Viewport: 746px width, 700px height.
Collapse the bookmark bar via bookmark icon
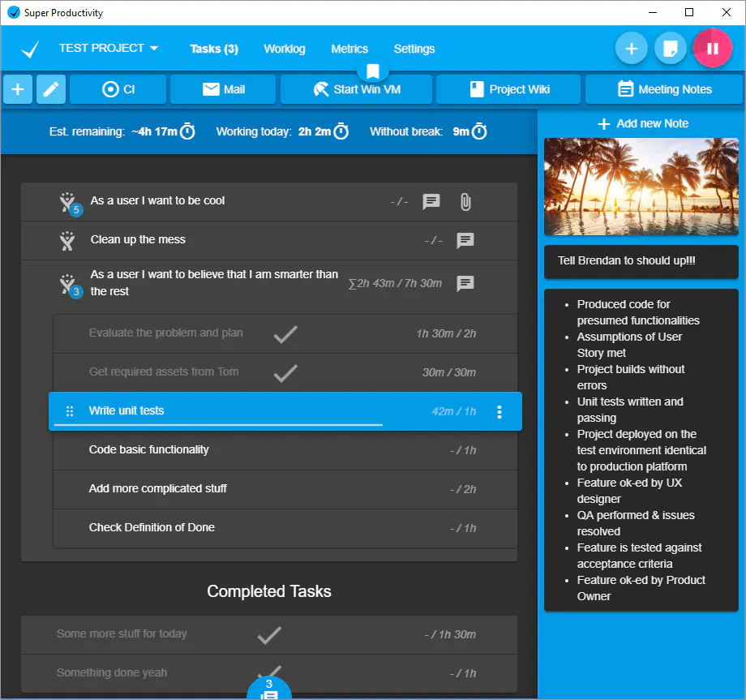pyautogui.click(x=372, y=71)
